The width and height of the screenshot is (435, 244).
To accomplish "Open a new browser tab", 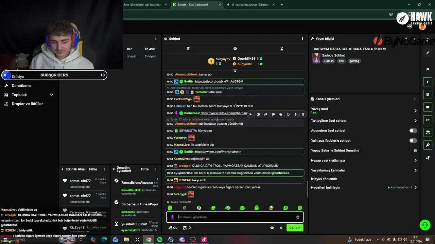I will coord(282,5).
